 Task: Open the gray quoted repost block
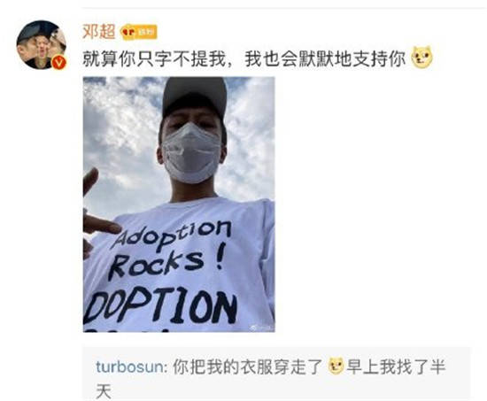276,374
